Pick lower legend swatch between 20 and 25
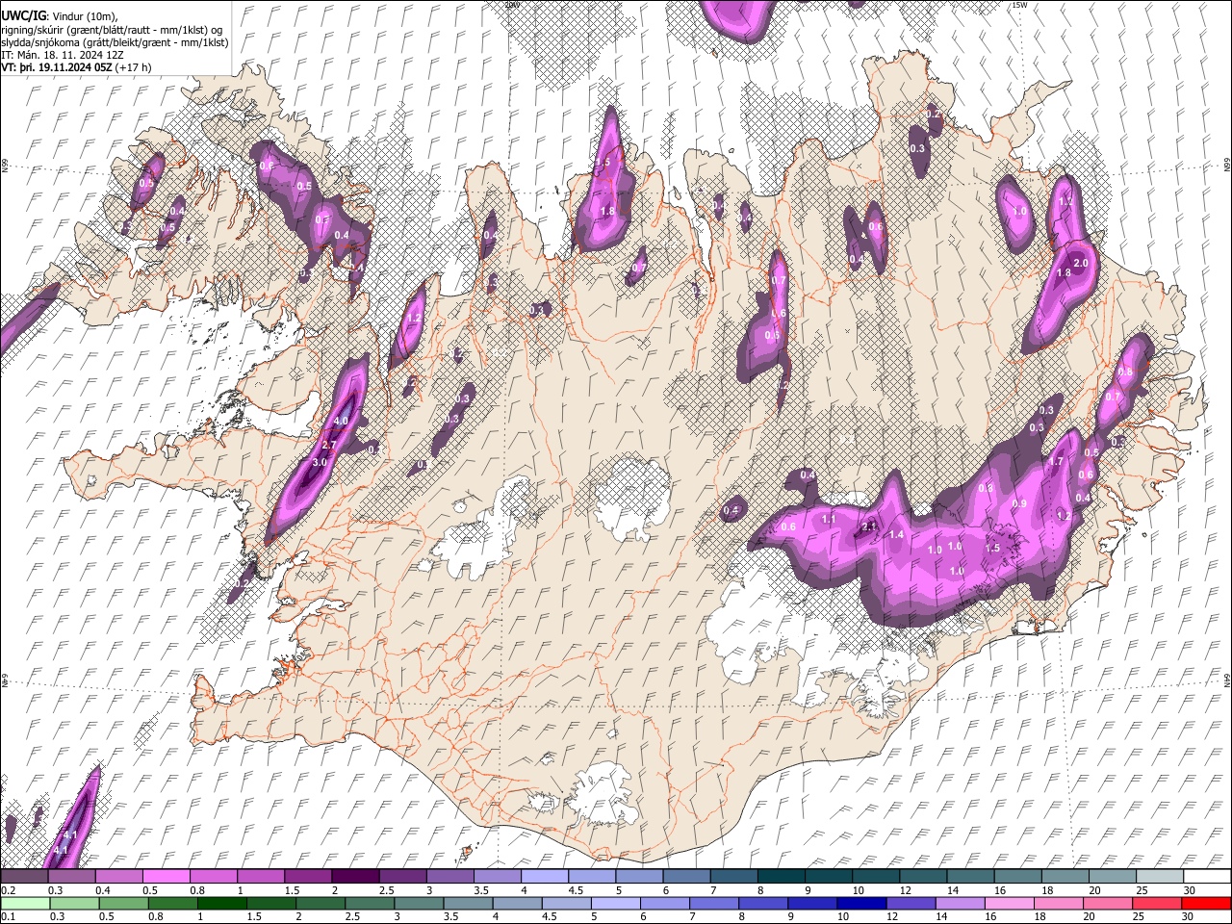The image size is (1232, 924). click(x=1109, y=903)
